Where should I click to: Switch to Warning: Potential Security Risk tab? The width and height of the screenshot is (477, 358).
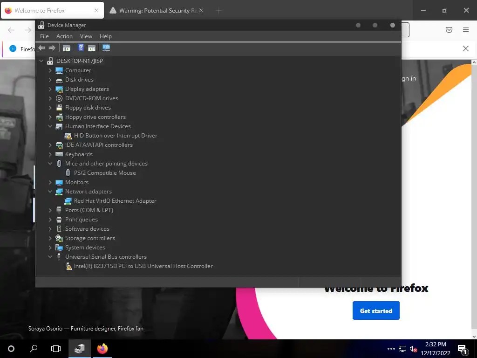coord(157,10)
